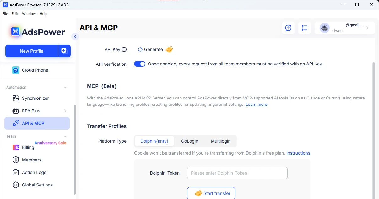Image resolution: width=379 pixels, height=199 pixels.
Task: Disable the API verification toggle
Action: tap(140, 64)
